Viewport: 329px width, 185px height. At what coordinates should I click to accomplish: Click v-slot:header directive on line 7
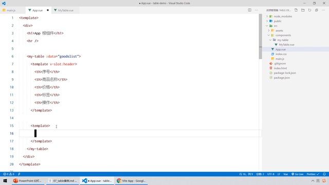click(62, 64)
